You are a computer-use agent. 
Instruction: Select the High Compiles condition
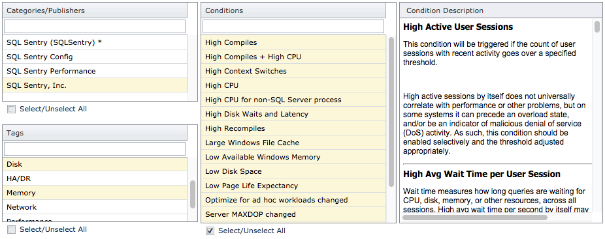tap(293, 43)
